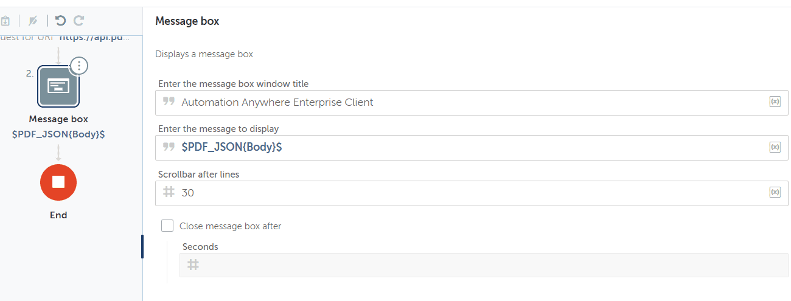Click the red End stop node
The width and height of the screenshot is (791, 301).
click(x=58, y=182)
